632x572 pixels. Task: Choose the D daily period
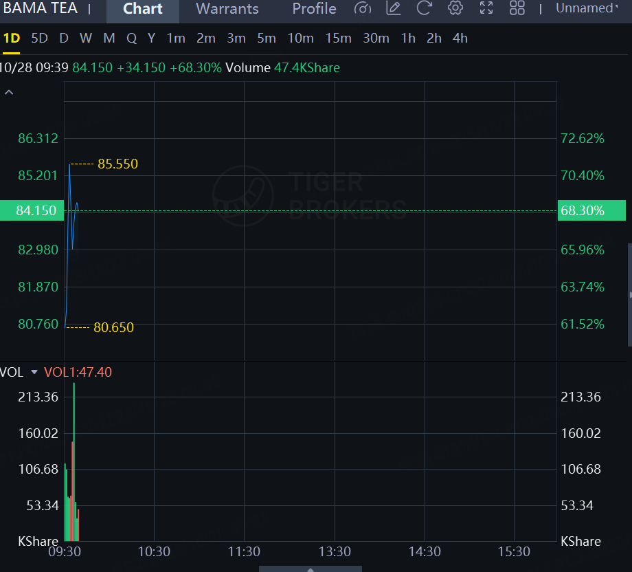(64, 38)
